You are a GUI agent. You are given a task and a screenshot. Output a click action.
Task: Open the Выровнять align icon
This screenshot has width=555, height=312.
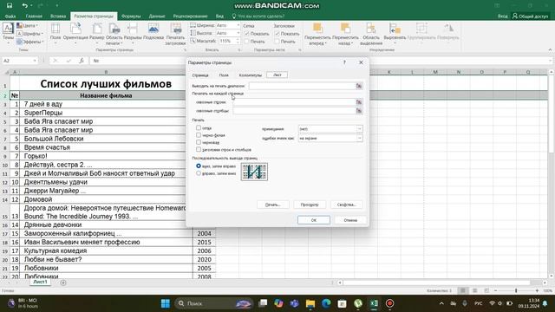pyautogui.click(x=395, y=29)
